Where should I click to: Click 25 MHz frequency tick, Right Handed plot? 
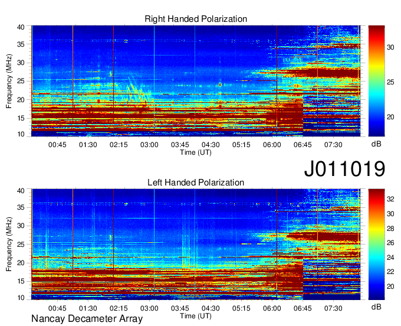pos(21,81)
